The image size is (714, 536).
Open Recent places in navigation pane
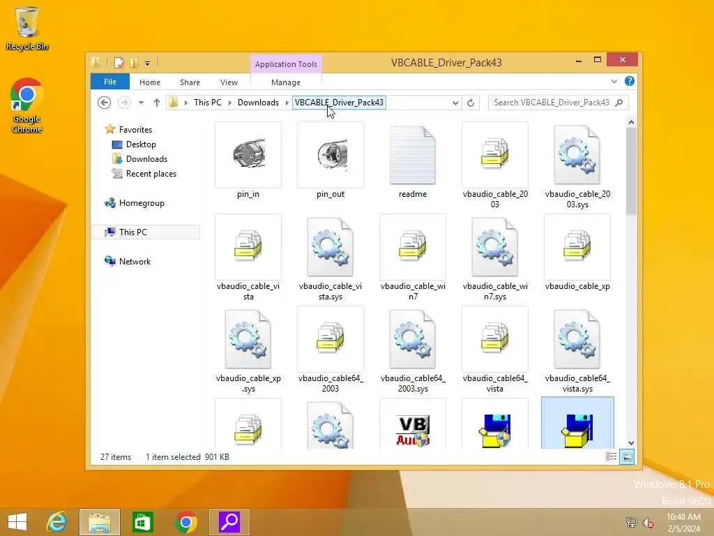(x=151, y=174)
